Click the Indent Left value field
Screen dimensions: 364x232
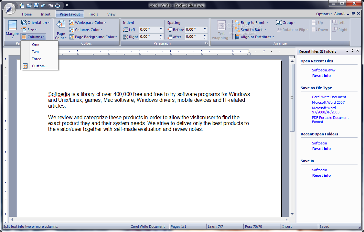(149, 29)
